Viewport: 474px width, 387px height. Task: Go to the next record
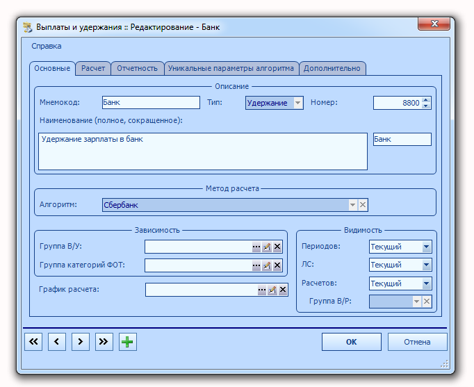coord(81,342)
